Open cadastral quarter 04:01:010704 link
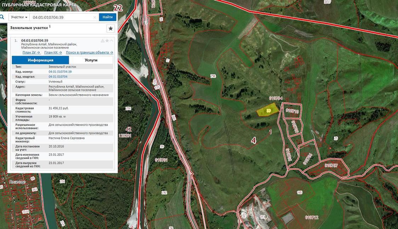This screenshot has width=398, height=229. [58, 77]
